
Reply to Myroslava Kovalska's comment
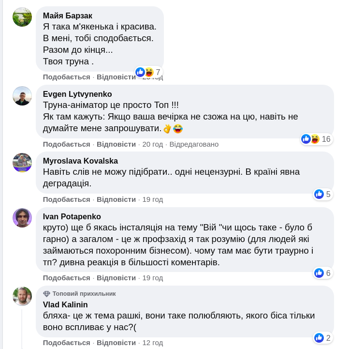(116, 199)
